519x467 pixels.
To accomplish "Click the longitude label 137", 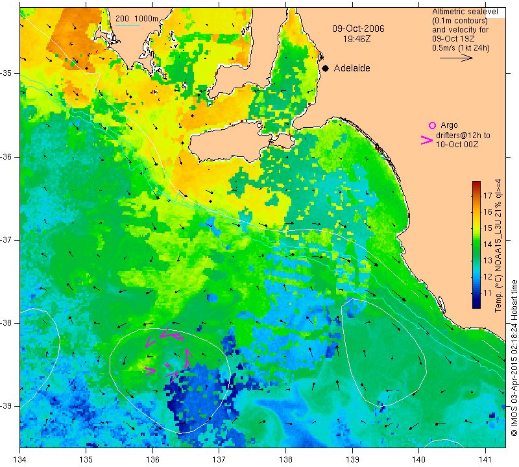I will pos(219,459).
